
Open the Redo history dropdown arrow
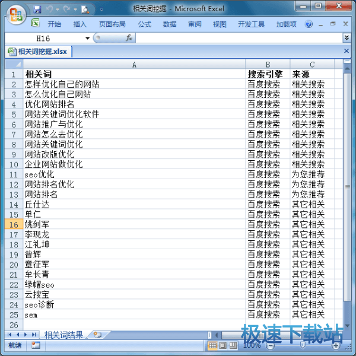75,9
